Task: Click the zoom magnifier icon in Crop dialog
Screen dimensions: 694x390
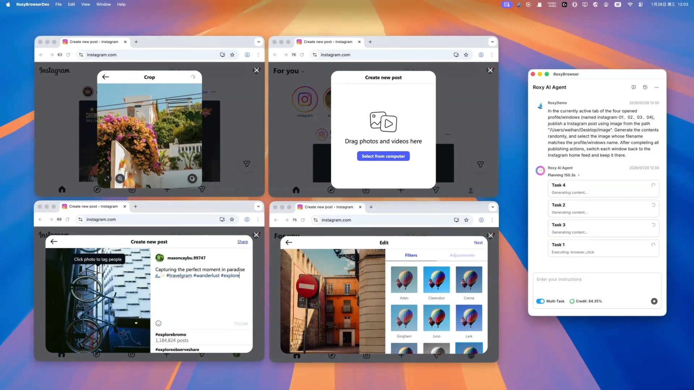Action: (x=120, y=178)
